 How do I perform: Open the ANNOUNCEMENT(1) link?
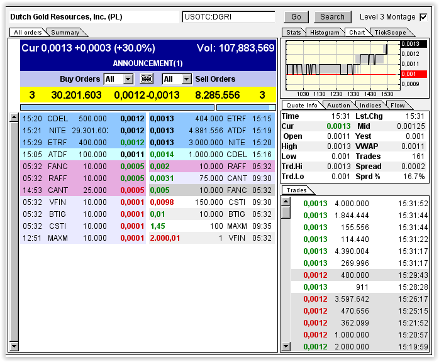tap(148, 63)
